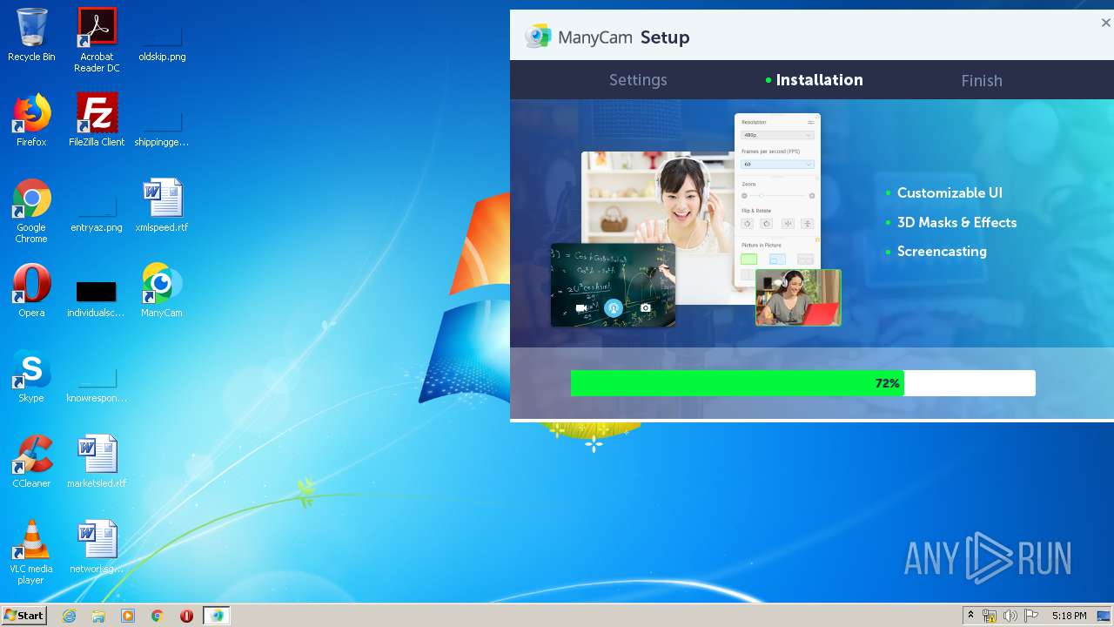Click Show desktop button in taskbar corner
Screen dimensions: 1114x627
1104,616
